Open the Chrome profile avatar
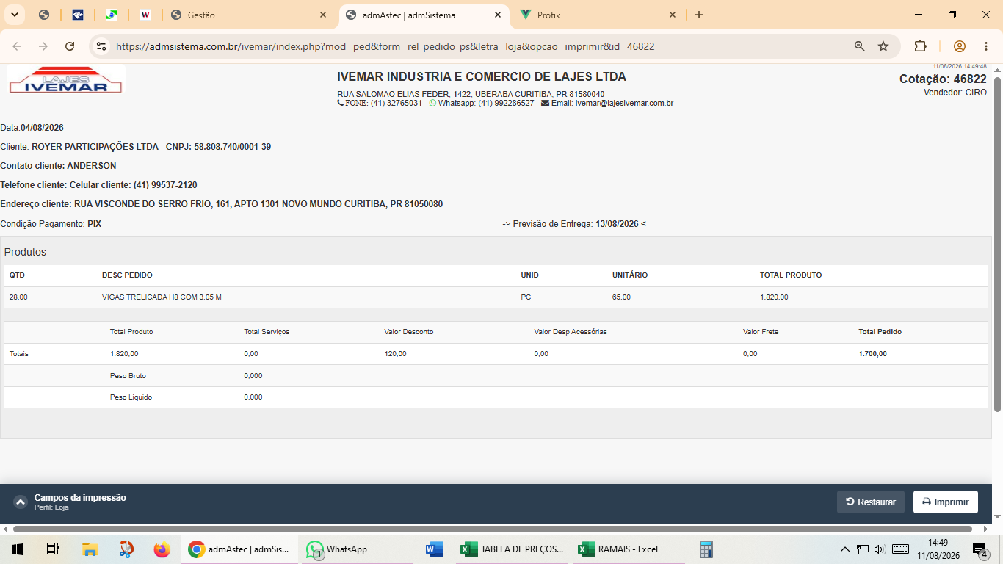This screenshot has height=564, width=1003. click(x=959, y=46)
